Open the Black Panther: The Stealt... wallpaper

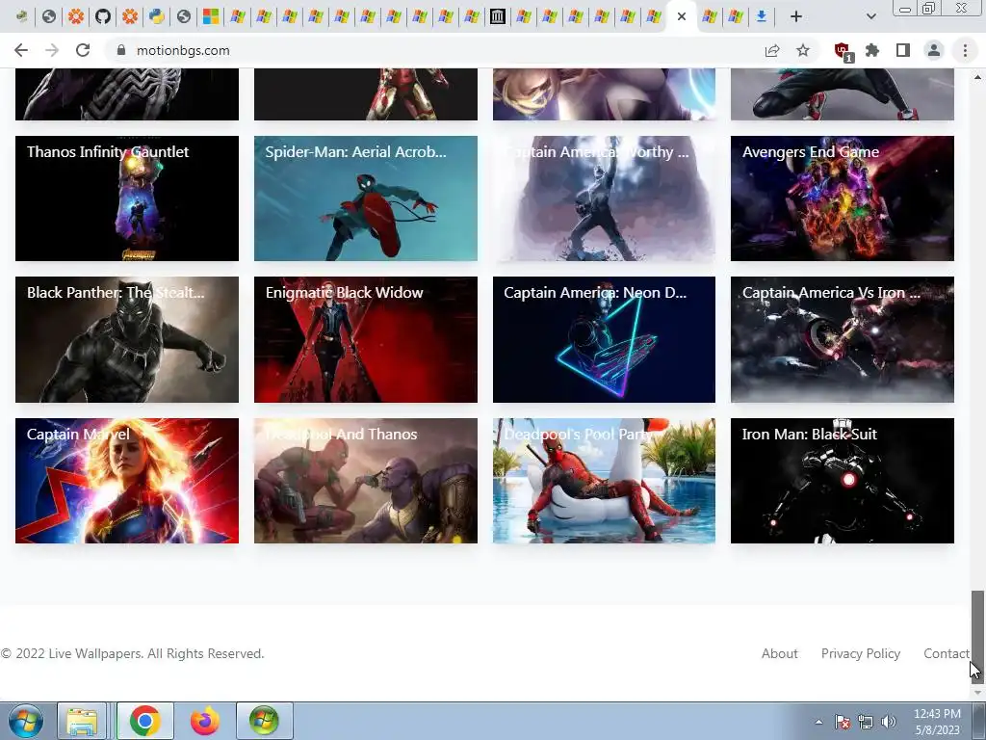pyautogui.click(x=127, y=339)
